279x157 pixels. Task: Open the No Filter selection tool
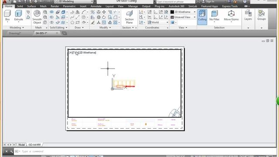coord(214,16)
